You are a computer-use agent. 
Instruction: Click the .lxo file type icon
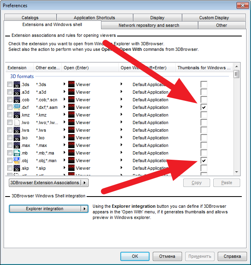tap(17, 138)
